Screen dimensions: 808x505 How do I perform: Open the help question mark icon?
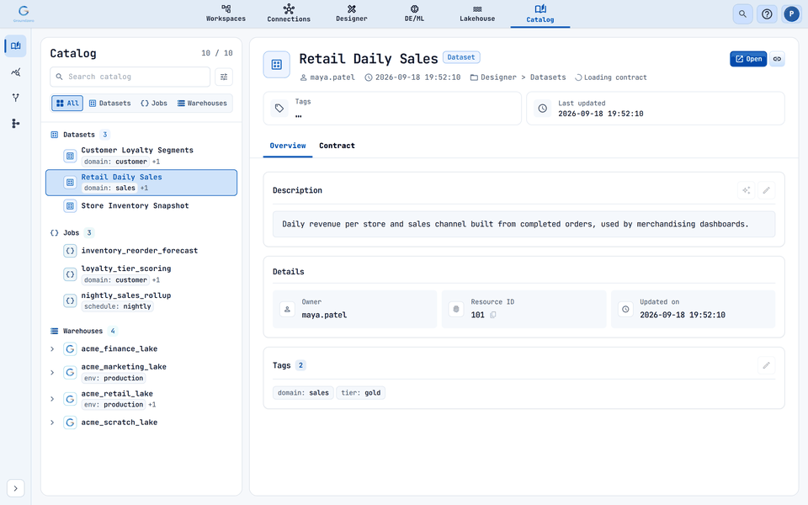[x=767, y=14]
